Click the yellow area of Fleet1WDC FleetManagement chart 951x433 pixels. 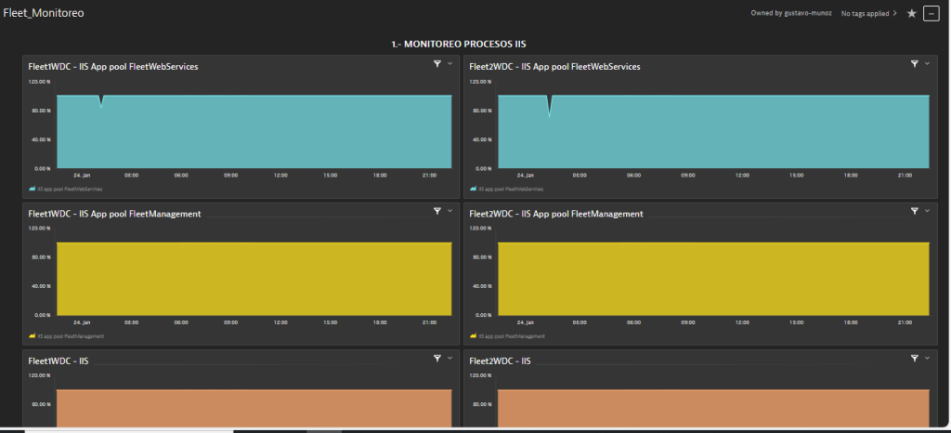[254, 279]
